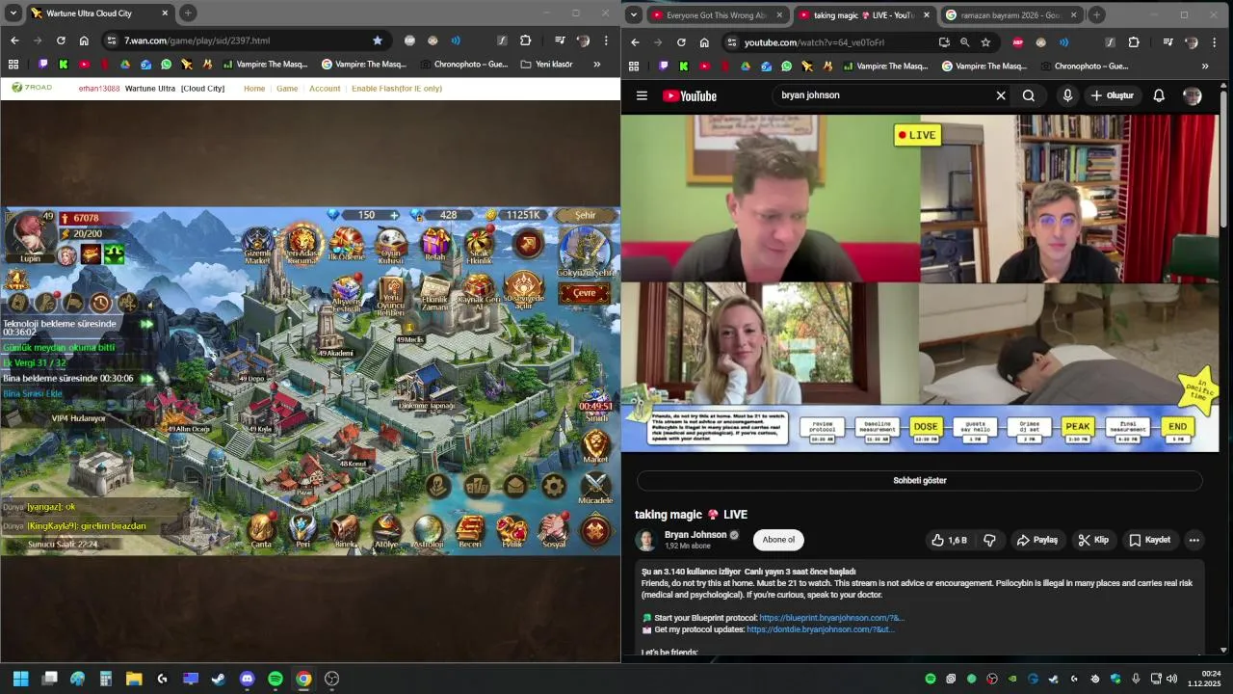The image size is (1233, 694).
Task: Click the Enable Flash(for IE only) link
Action: click(x=397, y=88)
